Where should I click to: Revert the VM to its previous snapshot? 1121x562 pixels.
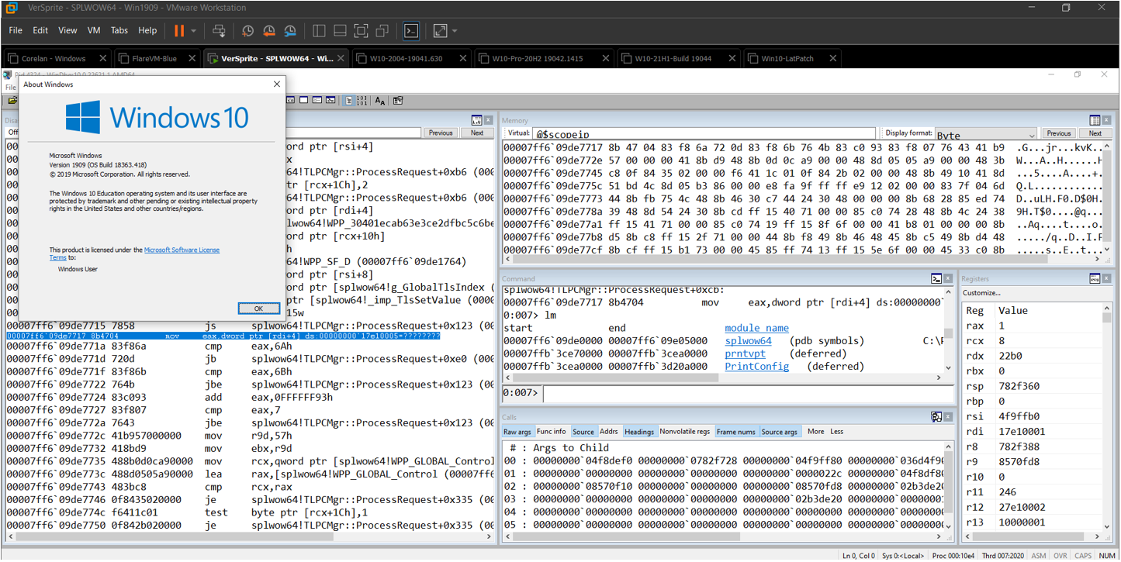268,31
